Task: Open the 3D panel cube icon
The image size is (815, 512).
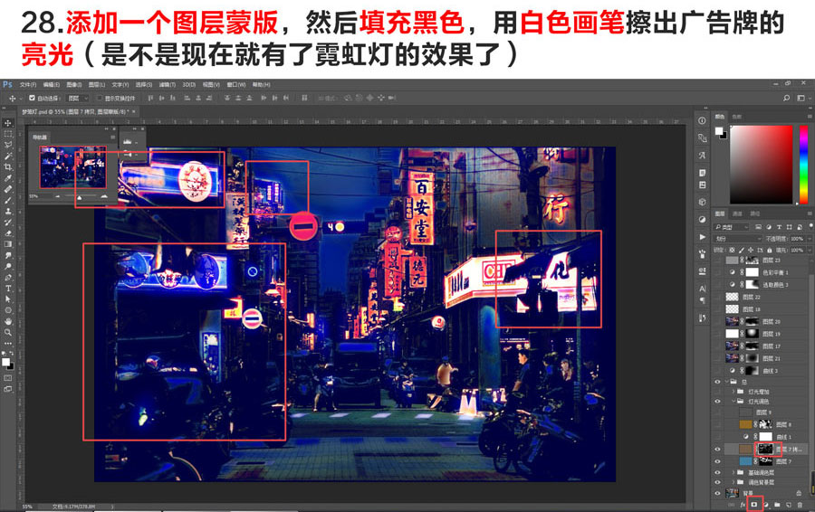Action: coord(702,202)
